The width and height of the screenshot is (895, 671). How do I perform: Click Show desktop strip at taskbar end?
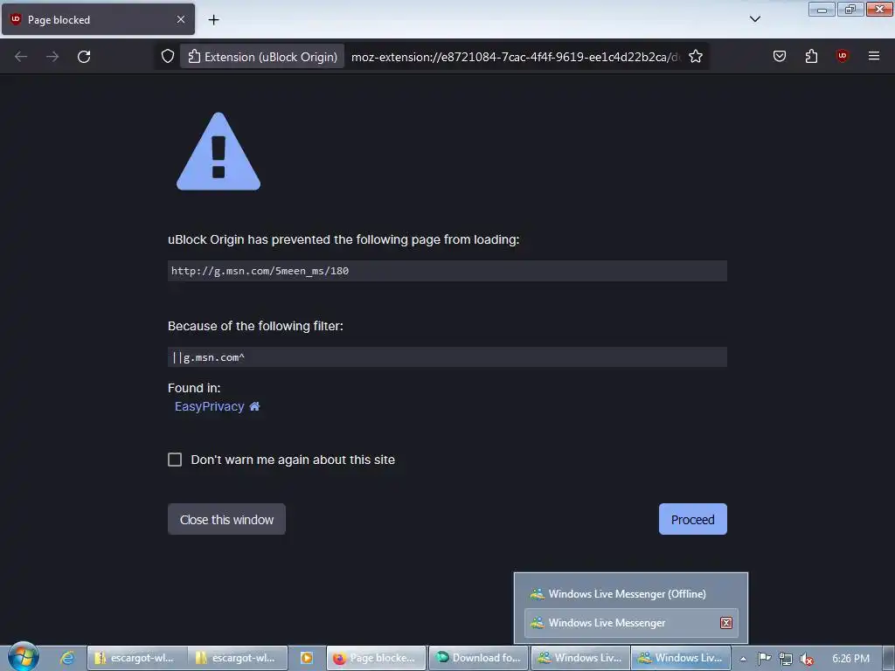(x=889, y=659)
